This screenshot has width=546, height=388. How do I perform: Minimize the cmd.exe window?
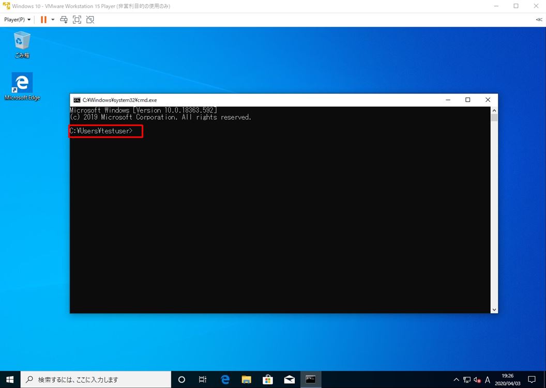coord(448,100)
